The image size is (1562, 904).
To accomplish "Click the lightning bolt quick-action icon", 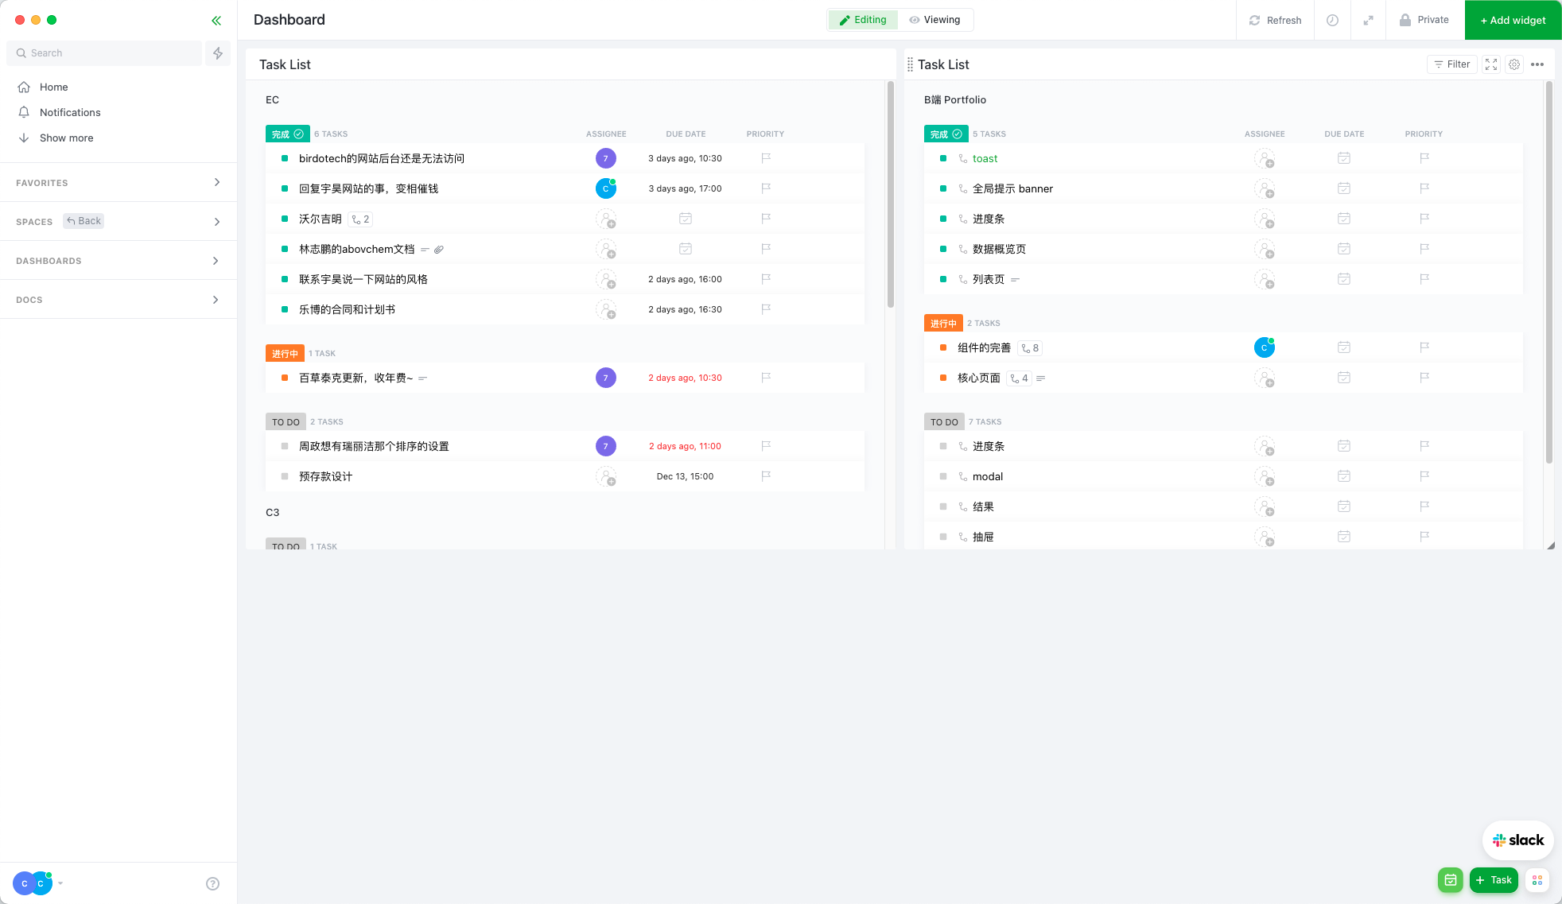I will click(218, 53).
